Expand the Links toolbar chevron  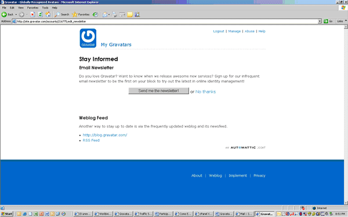pos(346,21)
